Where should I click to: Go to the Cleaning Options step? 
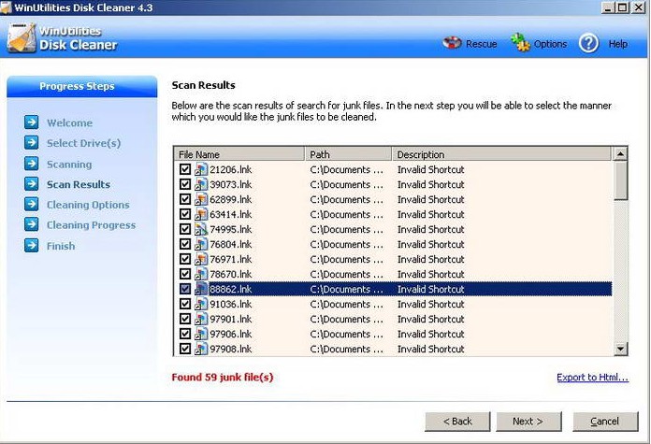click(x=88, y=205)
